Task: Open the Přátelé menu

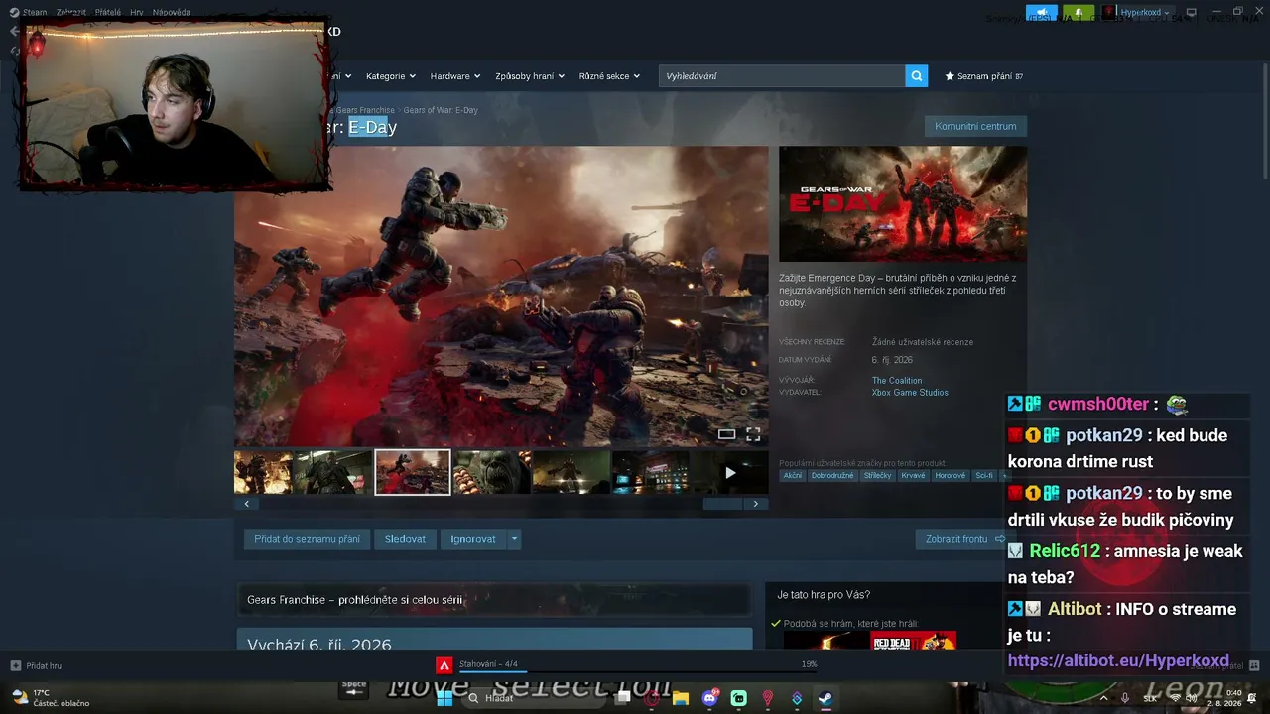Action: (108, 13)
